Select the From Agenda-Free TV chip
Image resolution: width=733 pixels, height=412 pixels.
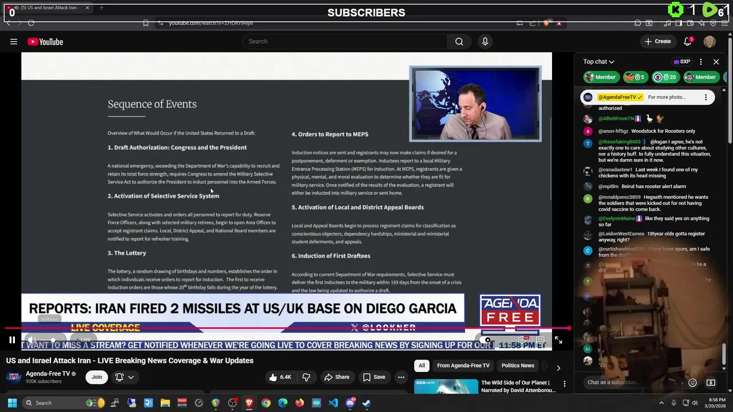click(x=463, y=366)
